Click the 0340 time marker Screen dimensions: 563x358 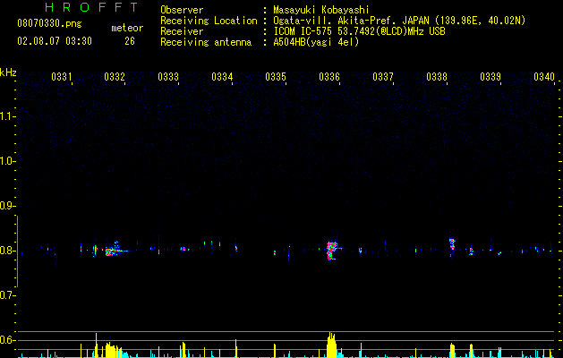pos(544,76)
